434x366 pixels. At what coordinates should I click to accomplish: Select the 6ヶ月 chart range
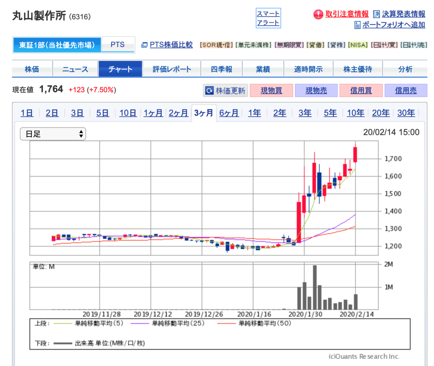[229, 113]
